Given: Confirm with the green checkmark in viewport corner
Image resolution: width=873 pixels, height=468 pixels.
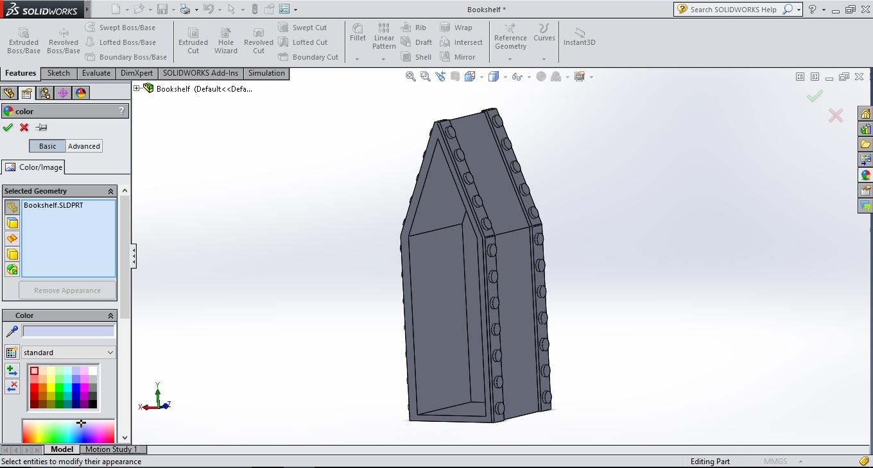Looking at the screenshot, I should point(815,96).
